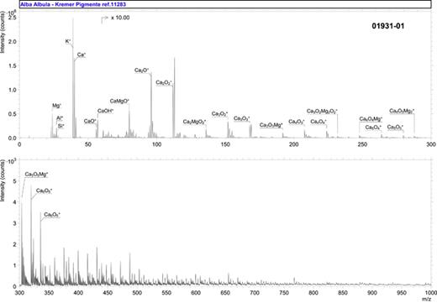Image resolution: width=437 pixels, height=303 pixels.
Task: Click 'Intensity (counts)' label of lower spectrum
Action: (3, 180)
